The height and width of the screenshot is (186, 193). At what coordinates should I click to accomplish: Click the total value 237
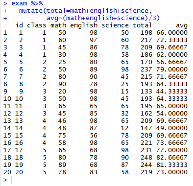(146, 70)
